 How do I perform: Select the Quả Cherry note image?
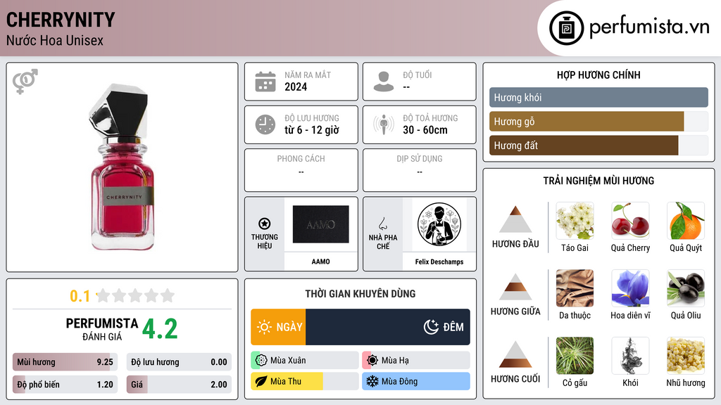pos(630,221)
